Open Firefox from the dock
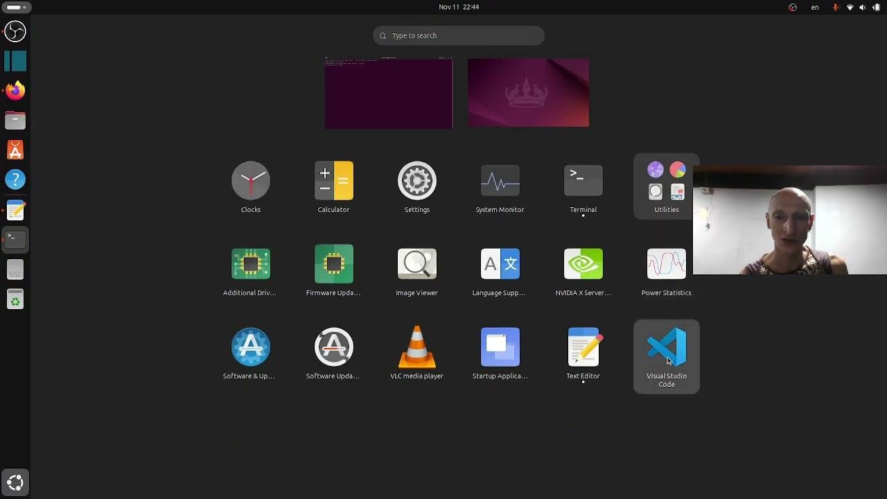 coord(15,91)
